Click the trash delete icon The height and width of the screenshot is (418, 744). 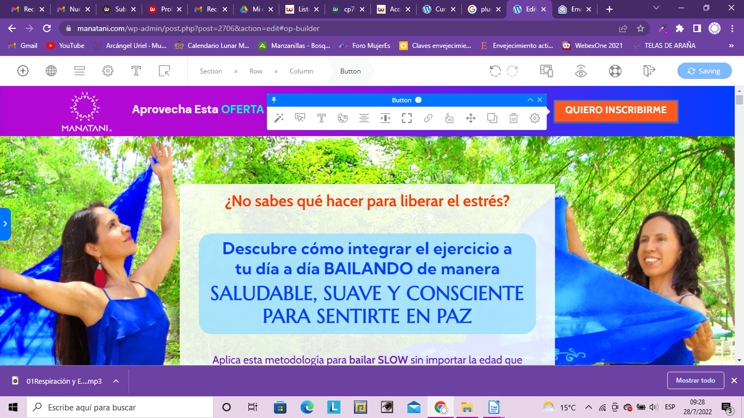tap(514, 118)
